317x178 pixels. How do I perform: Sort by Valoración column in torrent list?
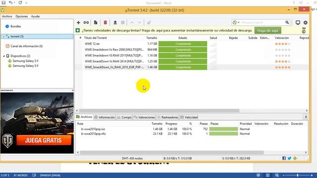pos(282,38)
